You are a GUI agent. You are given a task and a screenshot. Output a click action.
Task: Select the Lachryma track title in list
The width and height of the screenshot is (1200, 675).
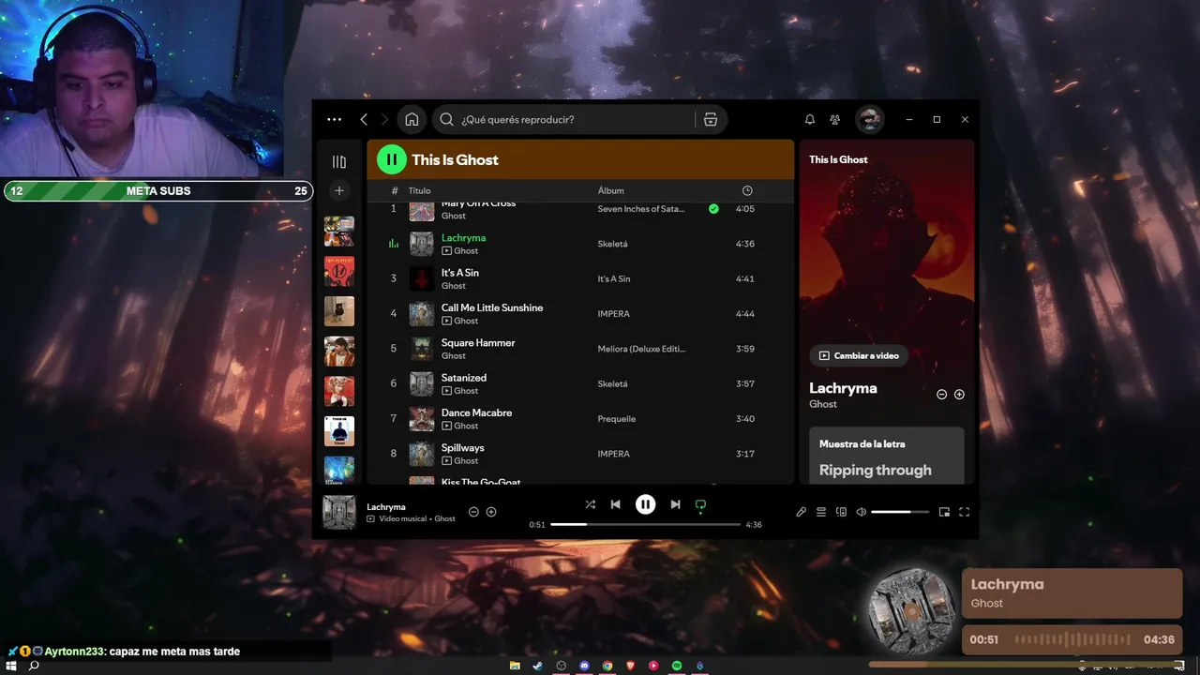pyautogui.click(x=463, y=237)
